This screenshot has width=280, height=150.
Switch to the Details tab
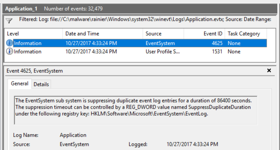[41, 84]
